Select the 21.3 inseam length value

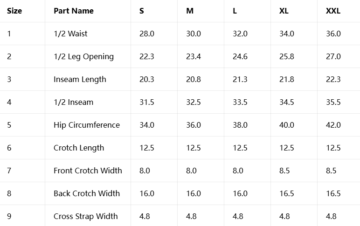[x=240, y=79]
